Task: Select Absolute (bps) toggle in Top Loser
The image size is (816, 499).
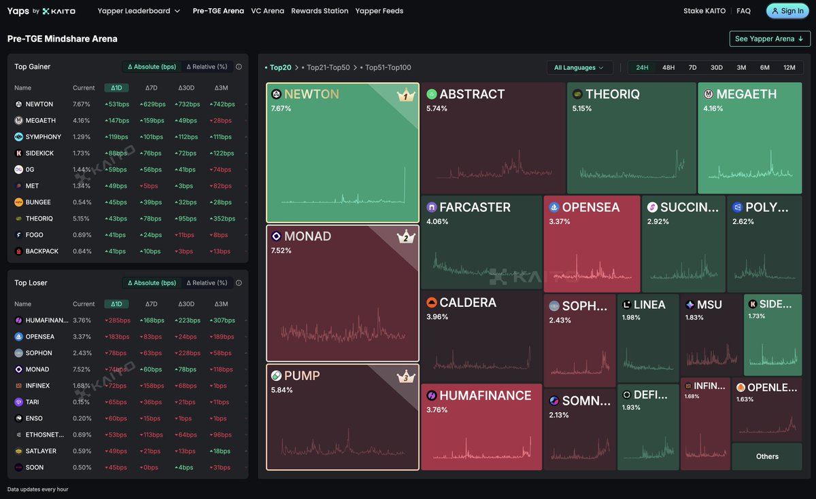Action: (152, 283)
